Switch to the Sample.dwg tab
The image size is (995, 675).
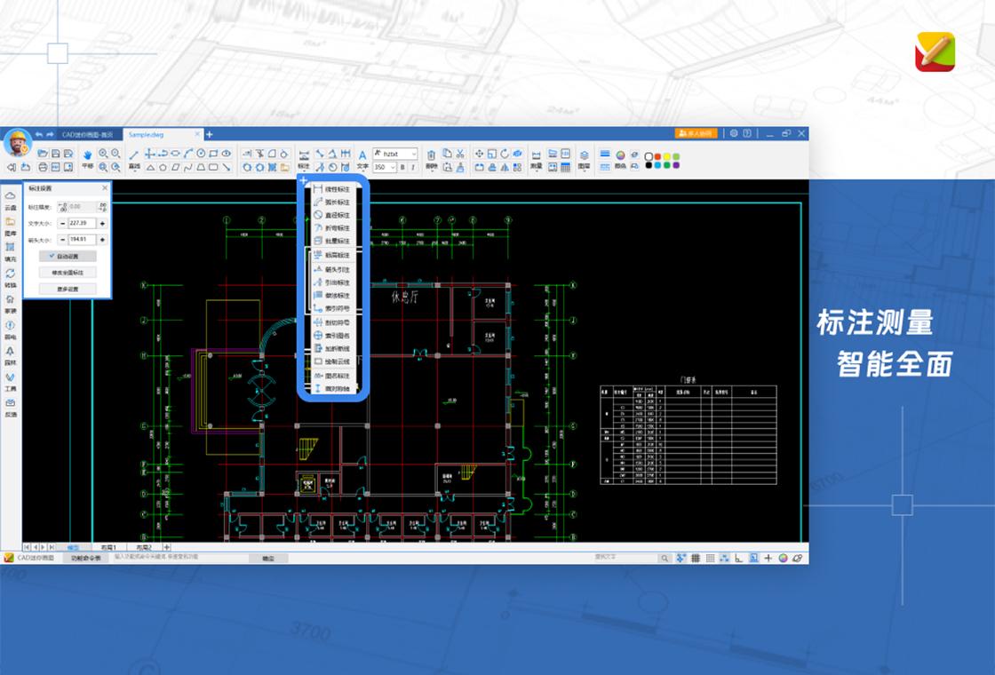pyautogui.click(x=146, y=134)
